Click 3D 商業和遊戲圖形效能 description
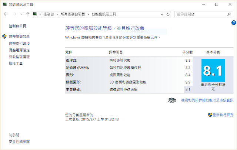 click(128, 82)
